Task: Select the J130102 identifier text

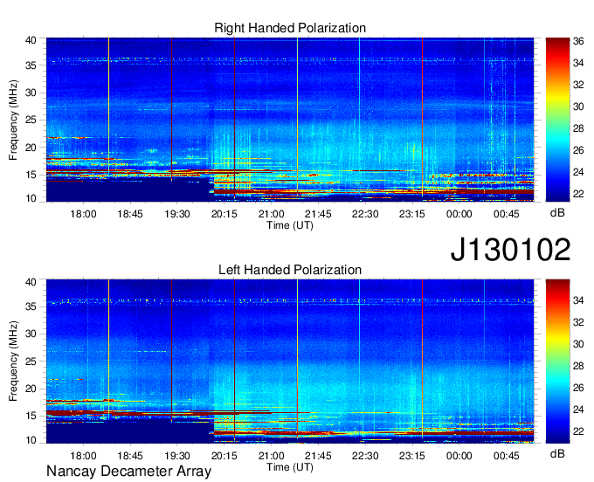Action: click(510, 250)
